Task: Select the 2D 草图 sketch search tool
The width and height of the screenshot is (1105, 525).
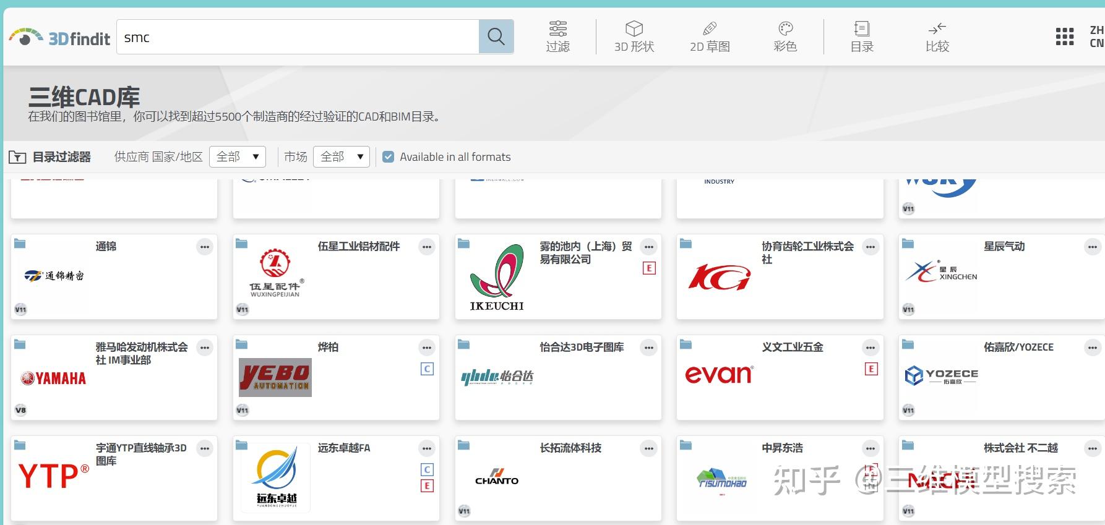Action: click(x=710, y=36)
